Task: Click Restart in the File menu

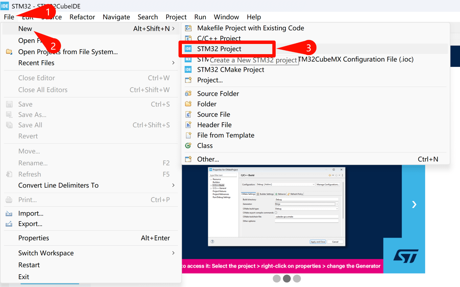Action: [x=29, y=265]
